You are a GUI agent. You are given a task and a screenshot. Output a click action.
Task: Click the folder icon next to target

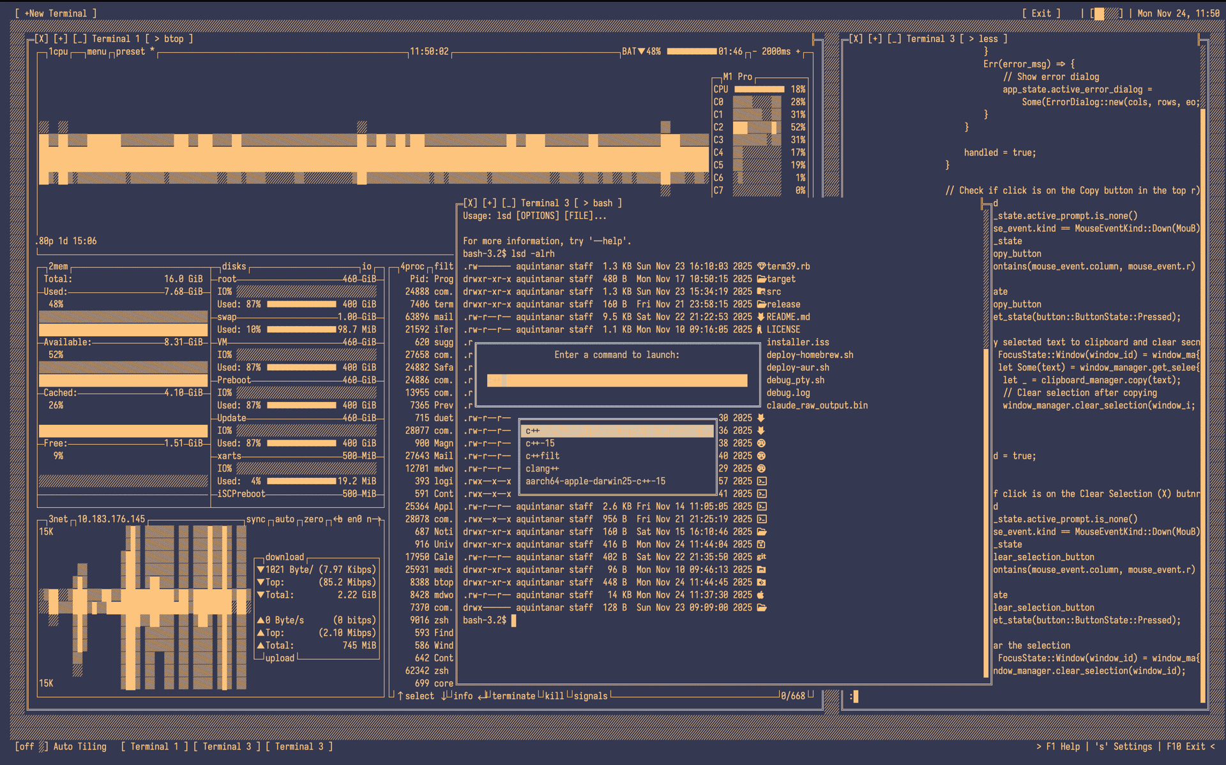(x=761, y=279)
